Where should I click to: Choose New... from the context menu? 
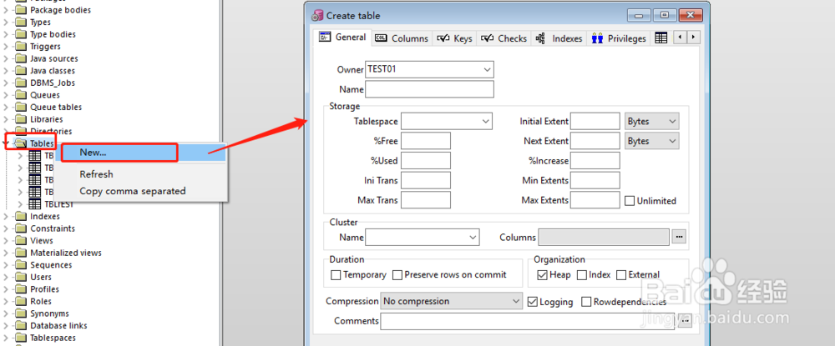pos(93,153)
